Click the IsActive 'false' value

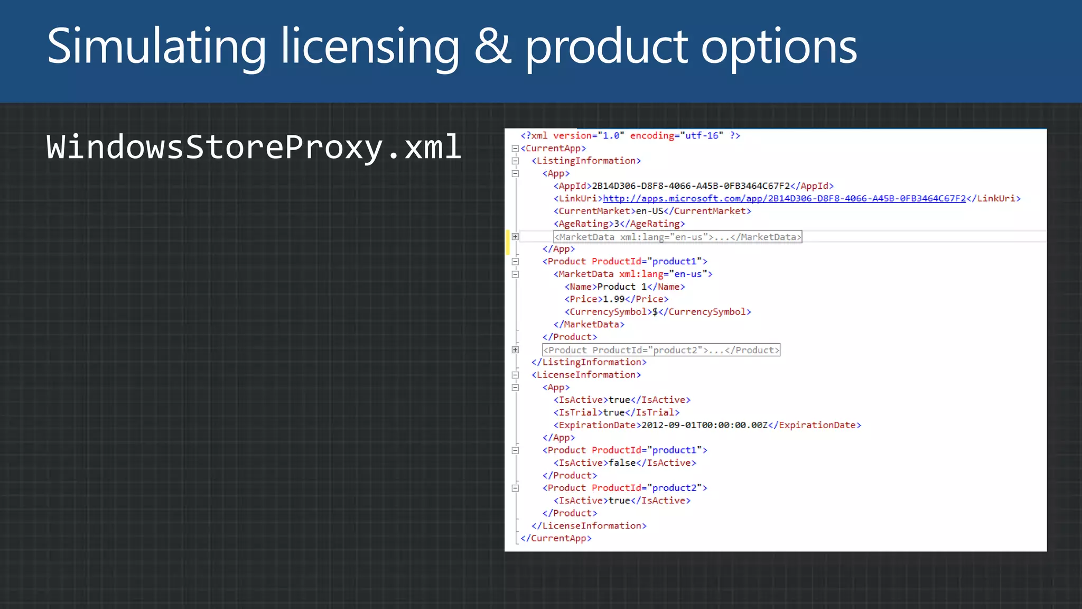pos(622,463)
